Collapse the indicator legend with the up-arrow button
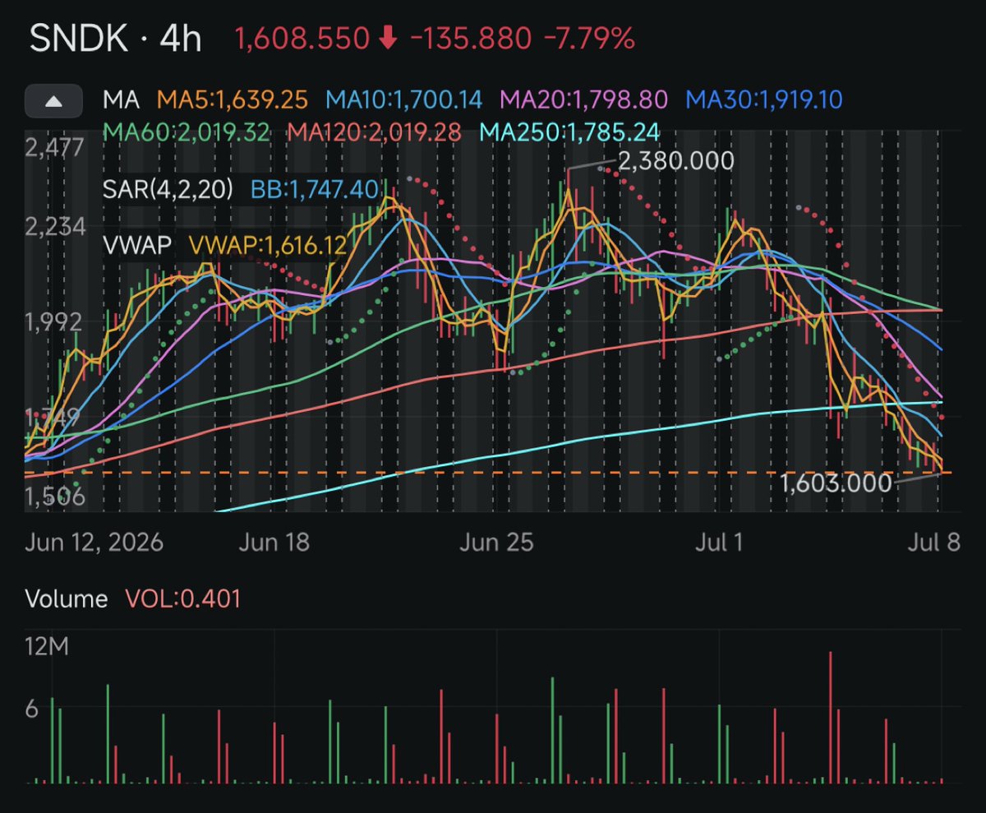This screenshot has width=986, height=813. tap(53, 102)
